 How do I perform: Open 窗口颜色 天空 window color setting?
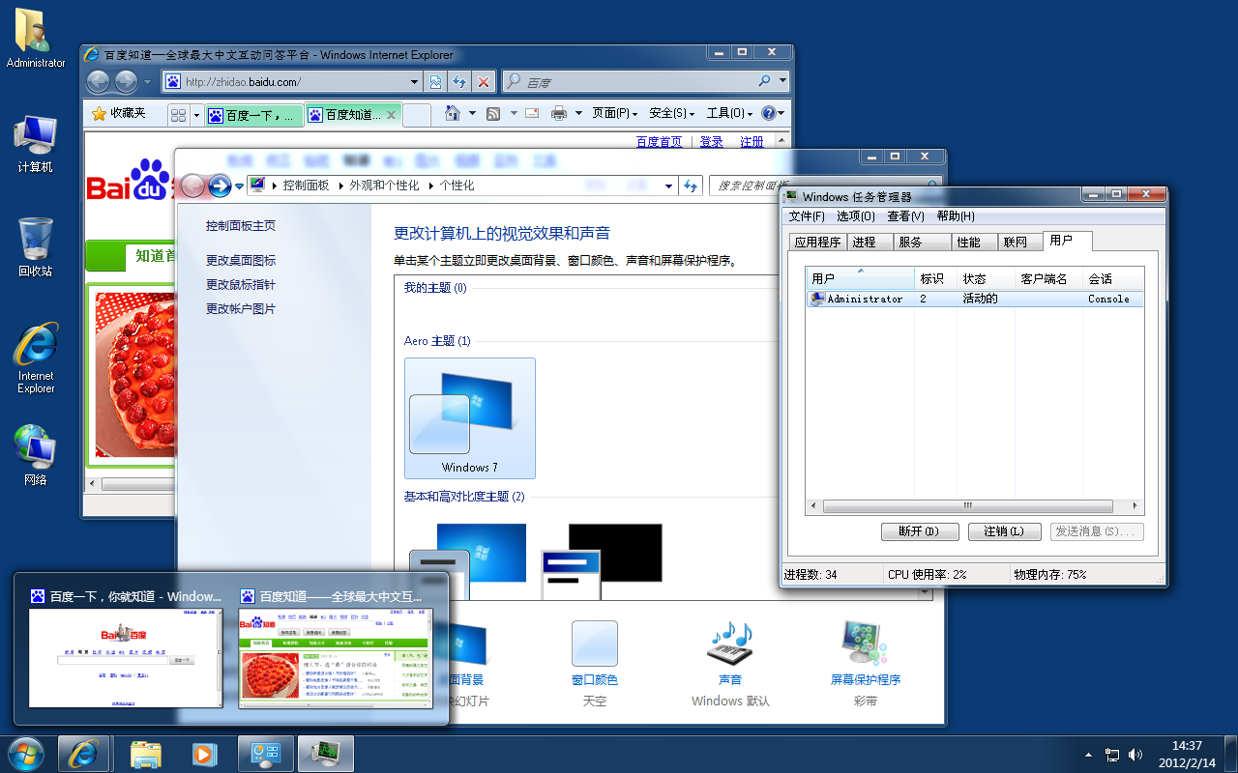tap(594, 665)
